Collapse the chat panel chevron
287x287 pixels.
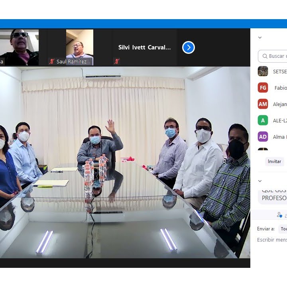click(260, 181)
